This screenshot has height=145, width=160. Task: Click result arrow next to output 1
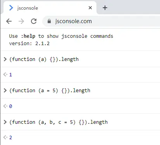pyautogui.click(x=5, y=74)
